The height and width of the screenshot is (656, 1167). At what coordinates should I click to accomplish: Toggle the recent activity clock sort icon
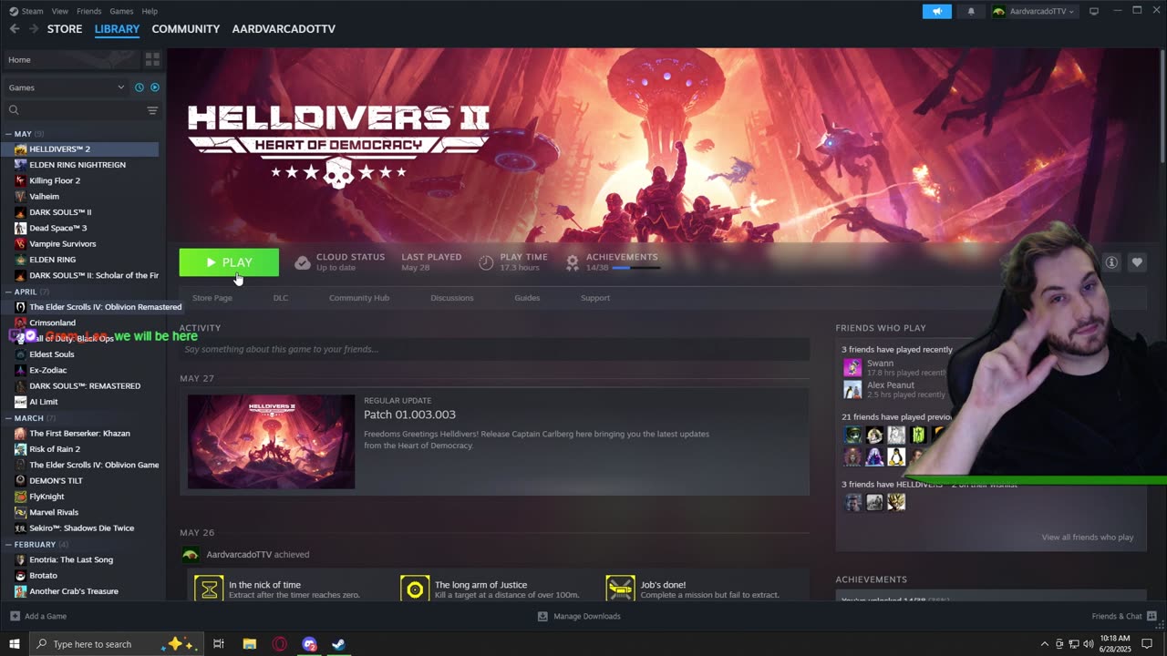[139, 87]
